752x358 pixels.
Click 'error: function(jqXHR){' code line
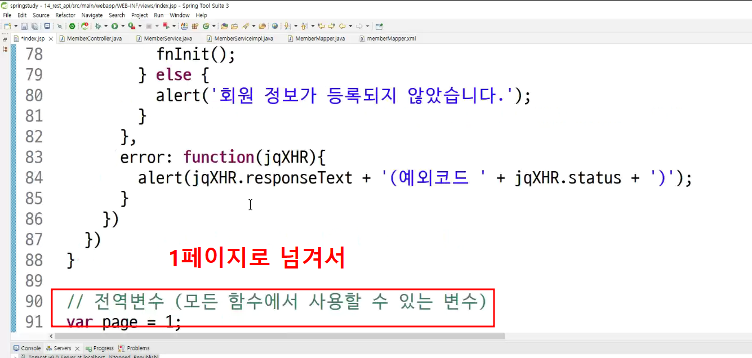pos(223,157)
